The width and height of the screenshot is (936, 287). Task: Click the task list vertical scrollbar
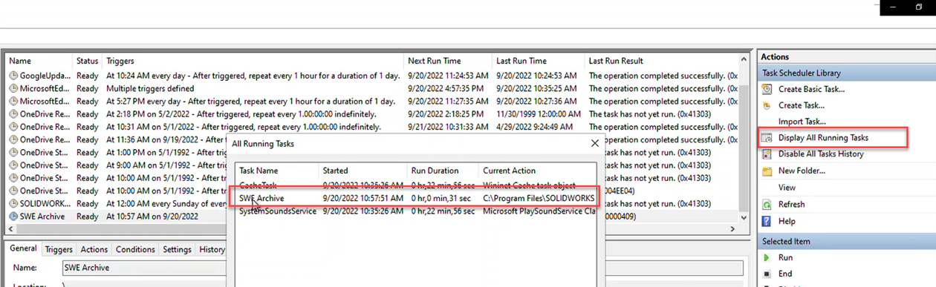tap(744, 137)
